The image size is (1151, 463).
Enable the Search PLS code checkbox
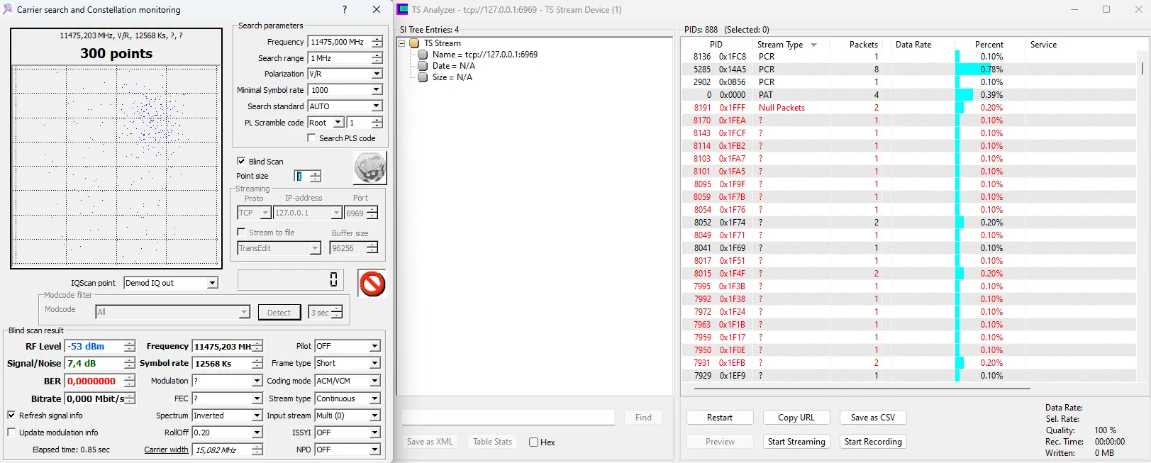click(311, 138)
